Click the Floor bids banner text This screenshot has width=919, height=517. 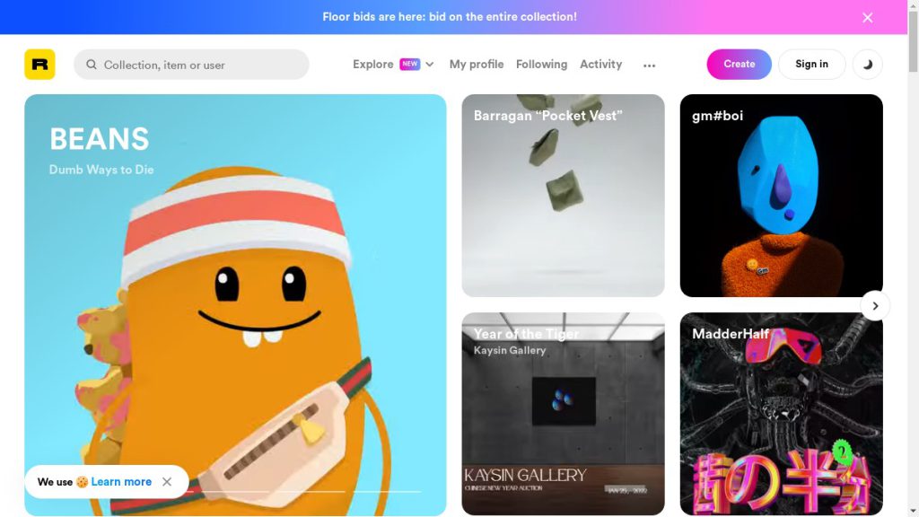tap(450, 17)
